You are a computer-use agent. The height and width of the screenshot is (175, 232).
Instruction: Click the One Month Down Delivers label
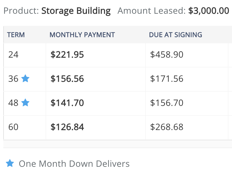pos(74,164)
